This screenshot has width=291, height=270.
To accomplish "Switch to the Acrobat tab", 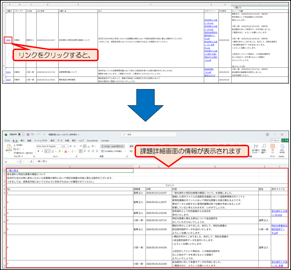I will pyautogui.click(x=105, y=140).
